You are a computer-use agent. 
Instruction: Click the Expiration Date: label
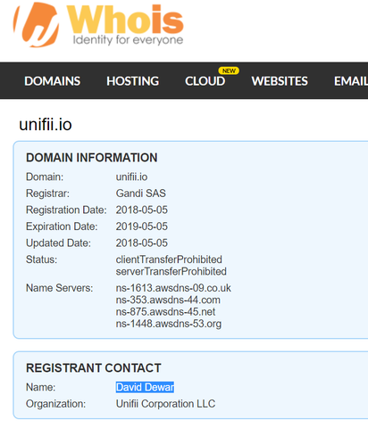click(x=62, y=226)
